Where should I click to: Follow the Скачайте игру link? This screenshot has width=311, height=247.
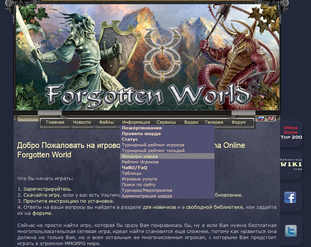(42, 195)
